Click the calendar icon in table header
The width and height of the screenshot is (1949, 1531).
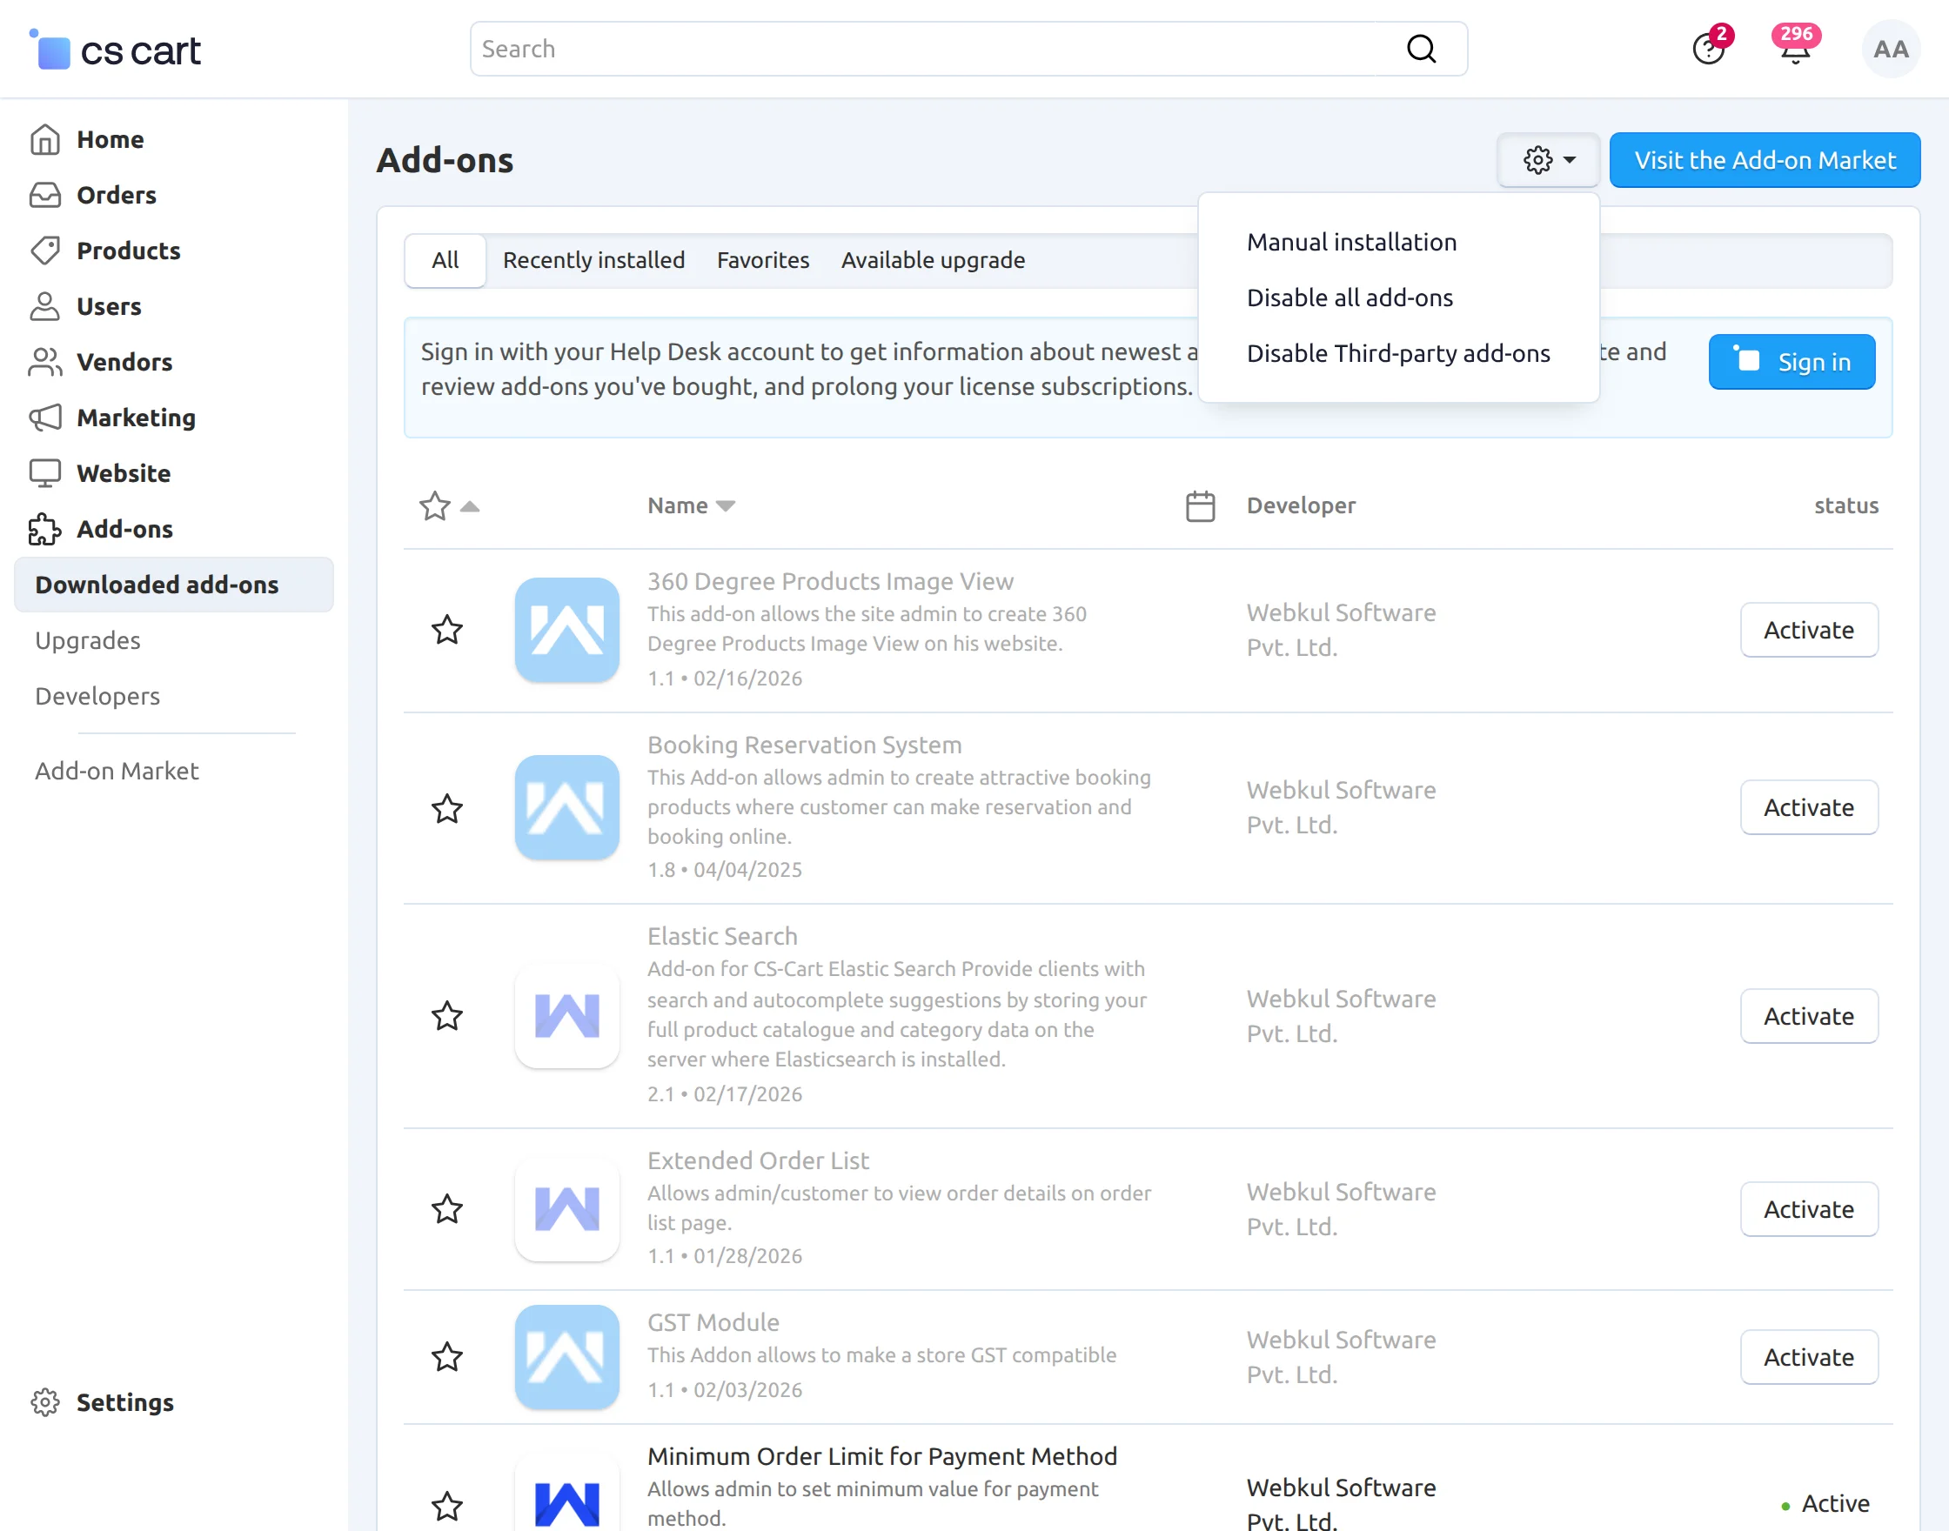(1200, 506)
